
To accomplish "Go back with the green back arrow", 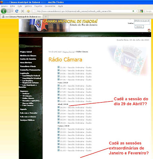I will coord(4,11).
